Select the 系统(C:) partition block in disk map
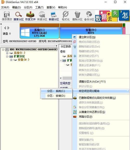This screenshot has width=130, height=150. tap(39, 31)
